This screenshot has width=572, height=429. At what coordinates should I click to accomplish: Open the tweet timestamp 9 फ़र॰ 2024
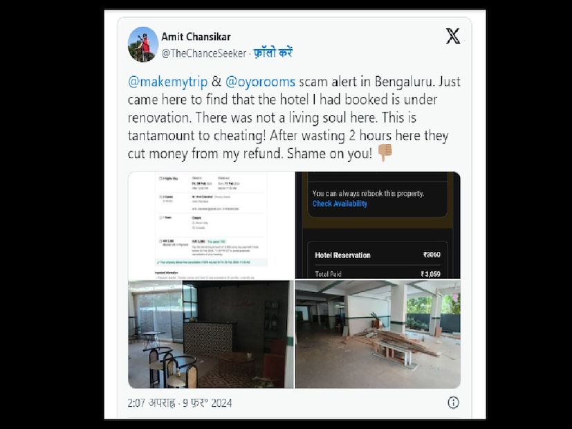(x=207, y=403)
